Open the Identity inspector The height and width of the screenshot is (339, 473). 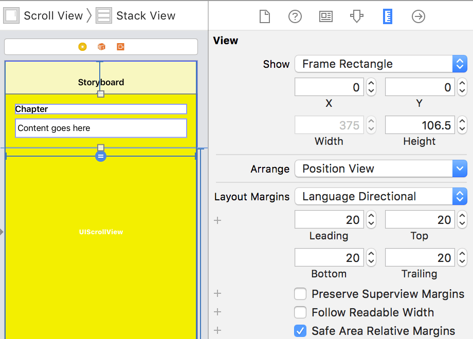coord(325,16)
